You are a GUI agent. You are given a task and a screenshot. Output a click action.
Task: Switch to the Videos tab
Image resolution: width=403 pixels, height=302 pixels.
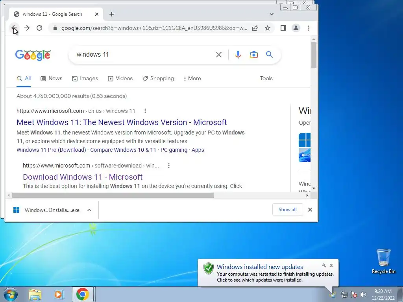[120, 79]
